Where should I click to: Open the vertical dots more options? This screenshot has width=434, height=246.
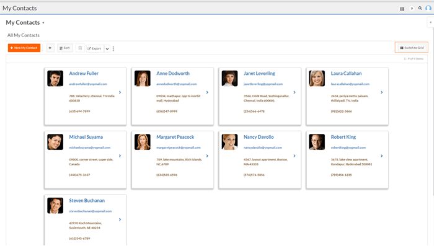click(x=113, y=49)
